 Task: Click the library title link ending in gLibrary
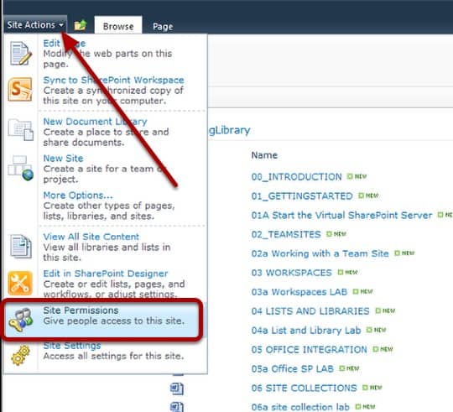coord(229,131)
